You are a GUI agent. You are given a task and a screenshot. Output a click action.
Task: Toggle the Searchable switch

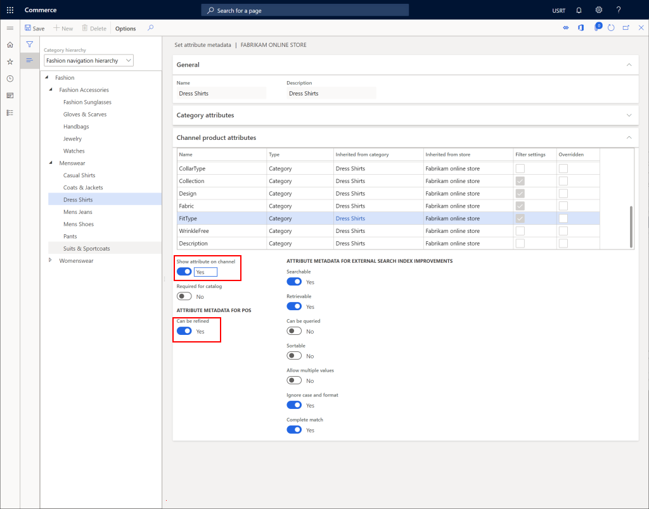tap(294, 282)
